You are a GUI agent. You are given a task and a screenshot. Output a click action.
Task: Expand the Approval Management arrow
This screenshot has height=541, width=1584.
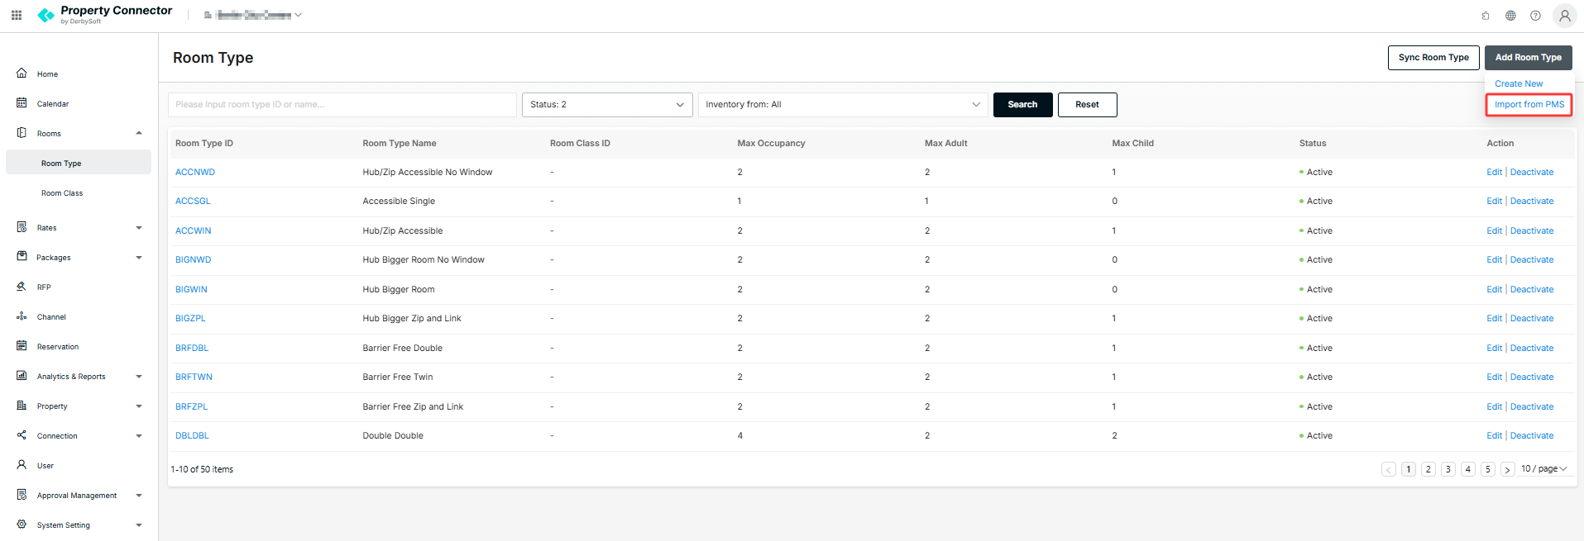[139, 496]
